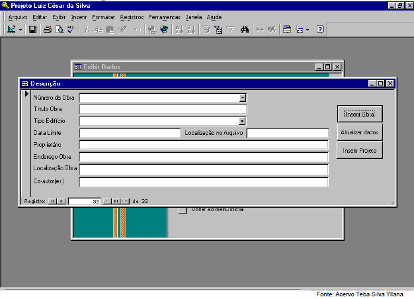Click the Sort Descending Z-A icon
The width and height of the screenshot is (414, 299).
coord(191,29)
